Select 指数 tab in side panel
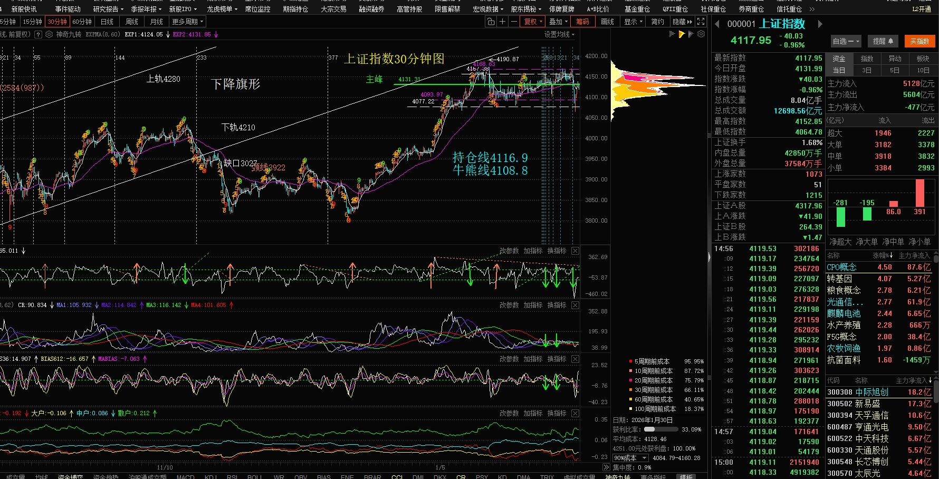939x479 pixels. click(867, 59)
